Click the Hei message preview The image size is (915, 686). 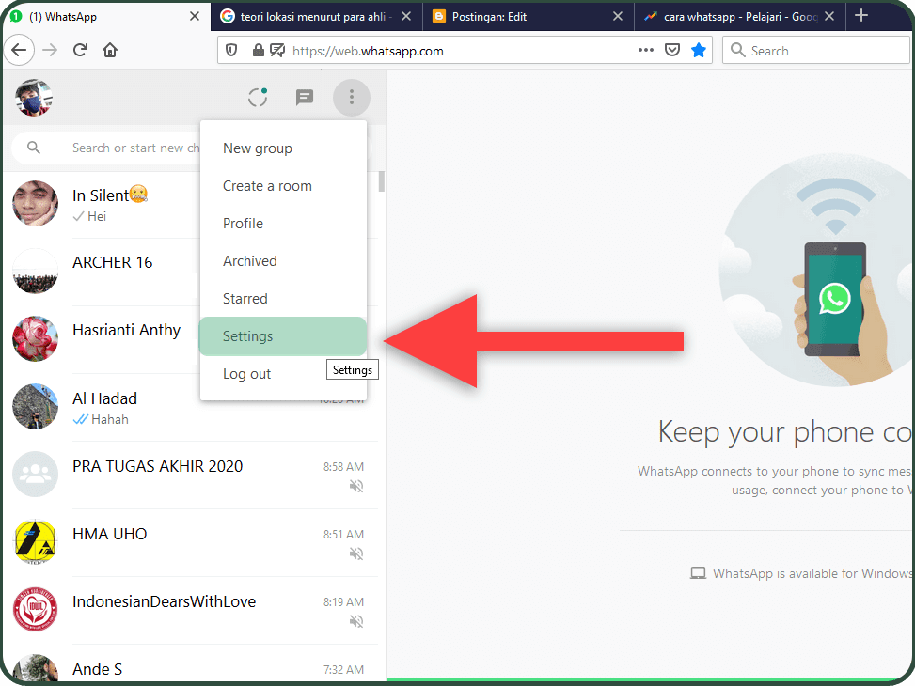pyautogui.click(x=97, y=216)
